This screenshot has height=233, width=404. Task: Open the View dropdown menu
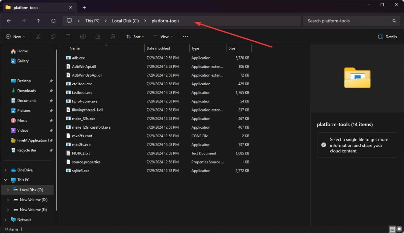pos(163,37)
